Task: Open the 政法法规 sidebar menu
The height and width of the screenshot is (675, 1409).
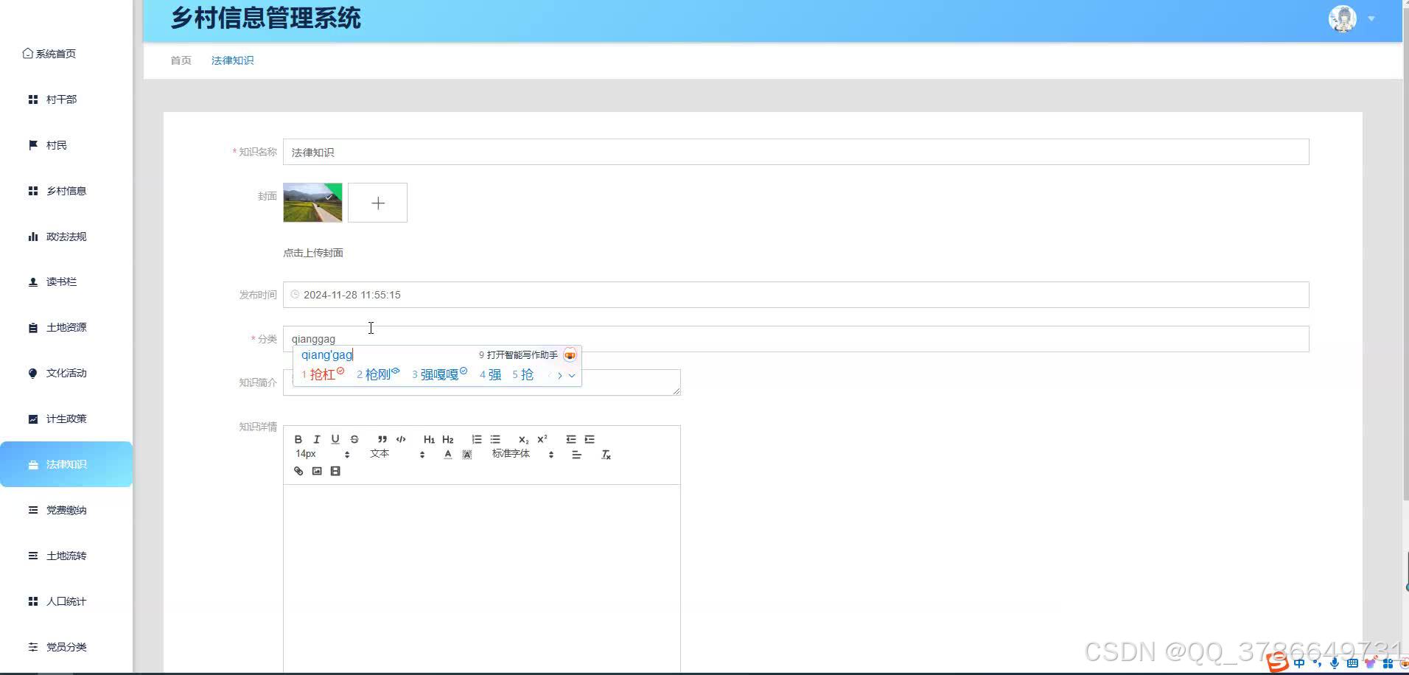Action: pos(66,237)
